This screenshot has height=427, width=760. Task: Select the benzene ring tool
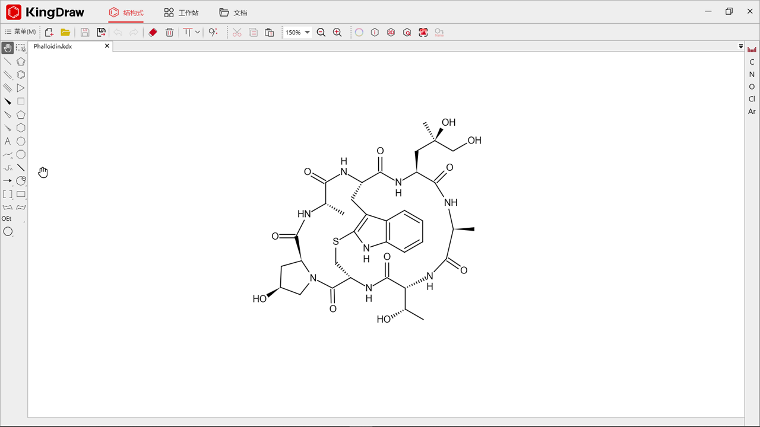[21, 75]
